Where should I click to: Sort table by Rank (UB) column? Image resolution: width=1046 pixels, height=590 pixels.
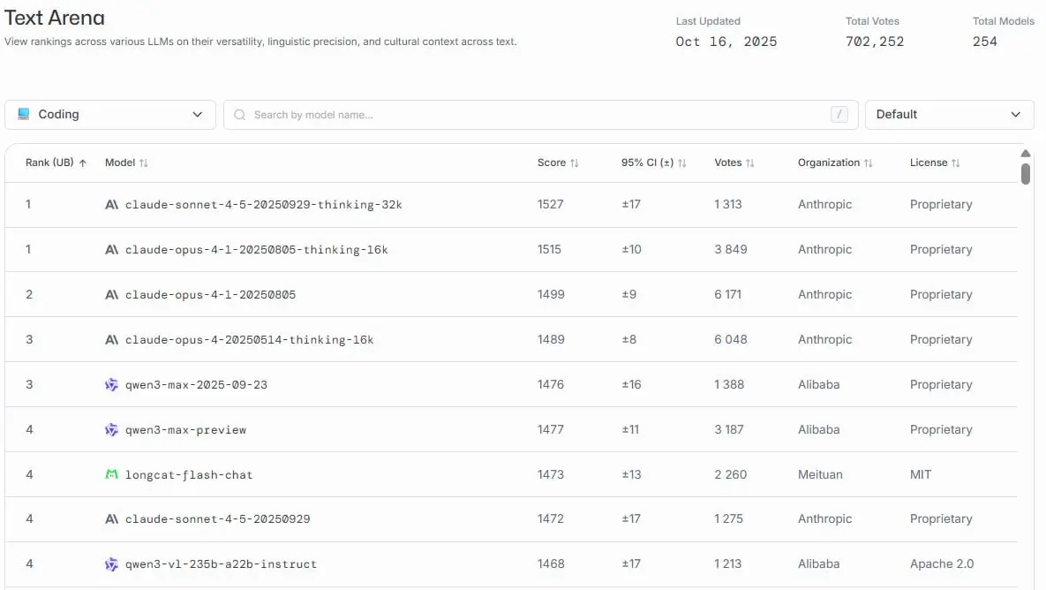pos(56,163)
